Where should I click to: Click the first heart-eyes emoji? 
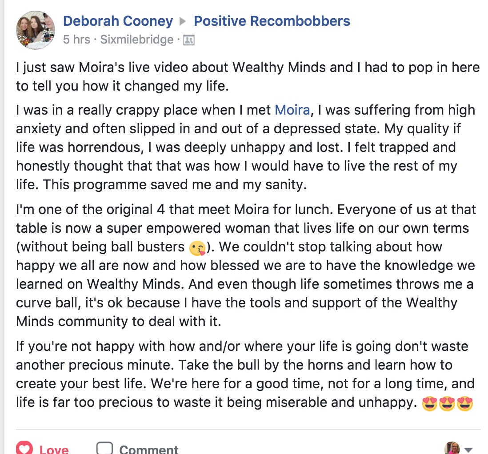coord(429,403)
